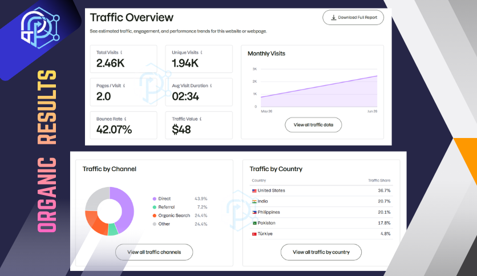Click the orange Organic Search legend dot
This screenshot has height=276, width=477.
155,216
